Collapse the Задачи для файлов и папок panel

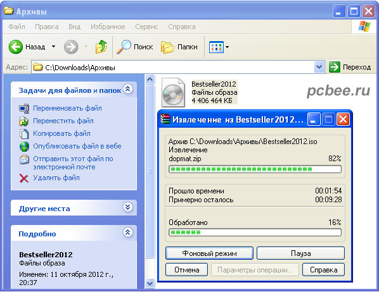click(127, 89)
